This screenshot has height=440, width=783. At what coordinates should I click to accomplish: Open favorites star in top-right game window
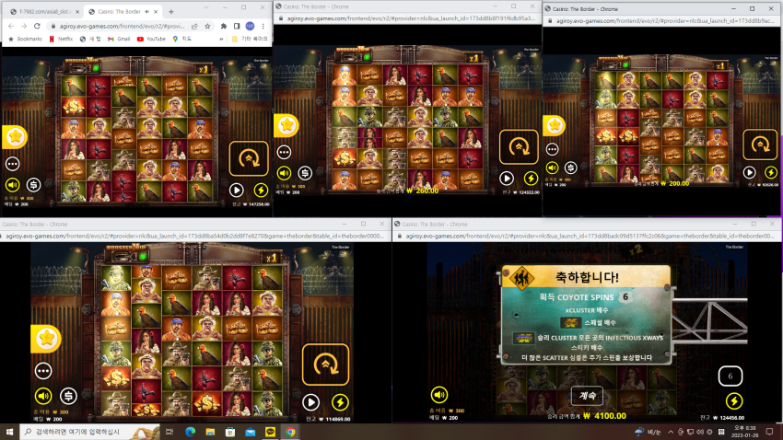click(x=555, y=125)
